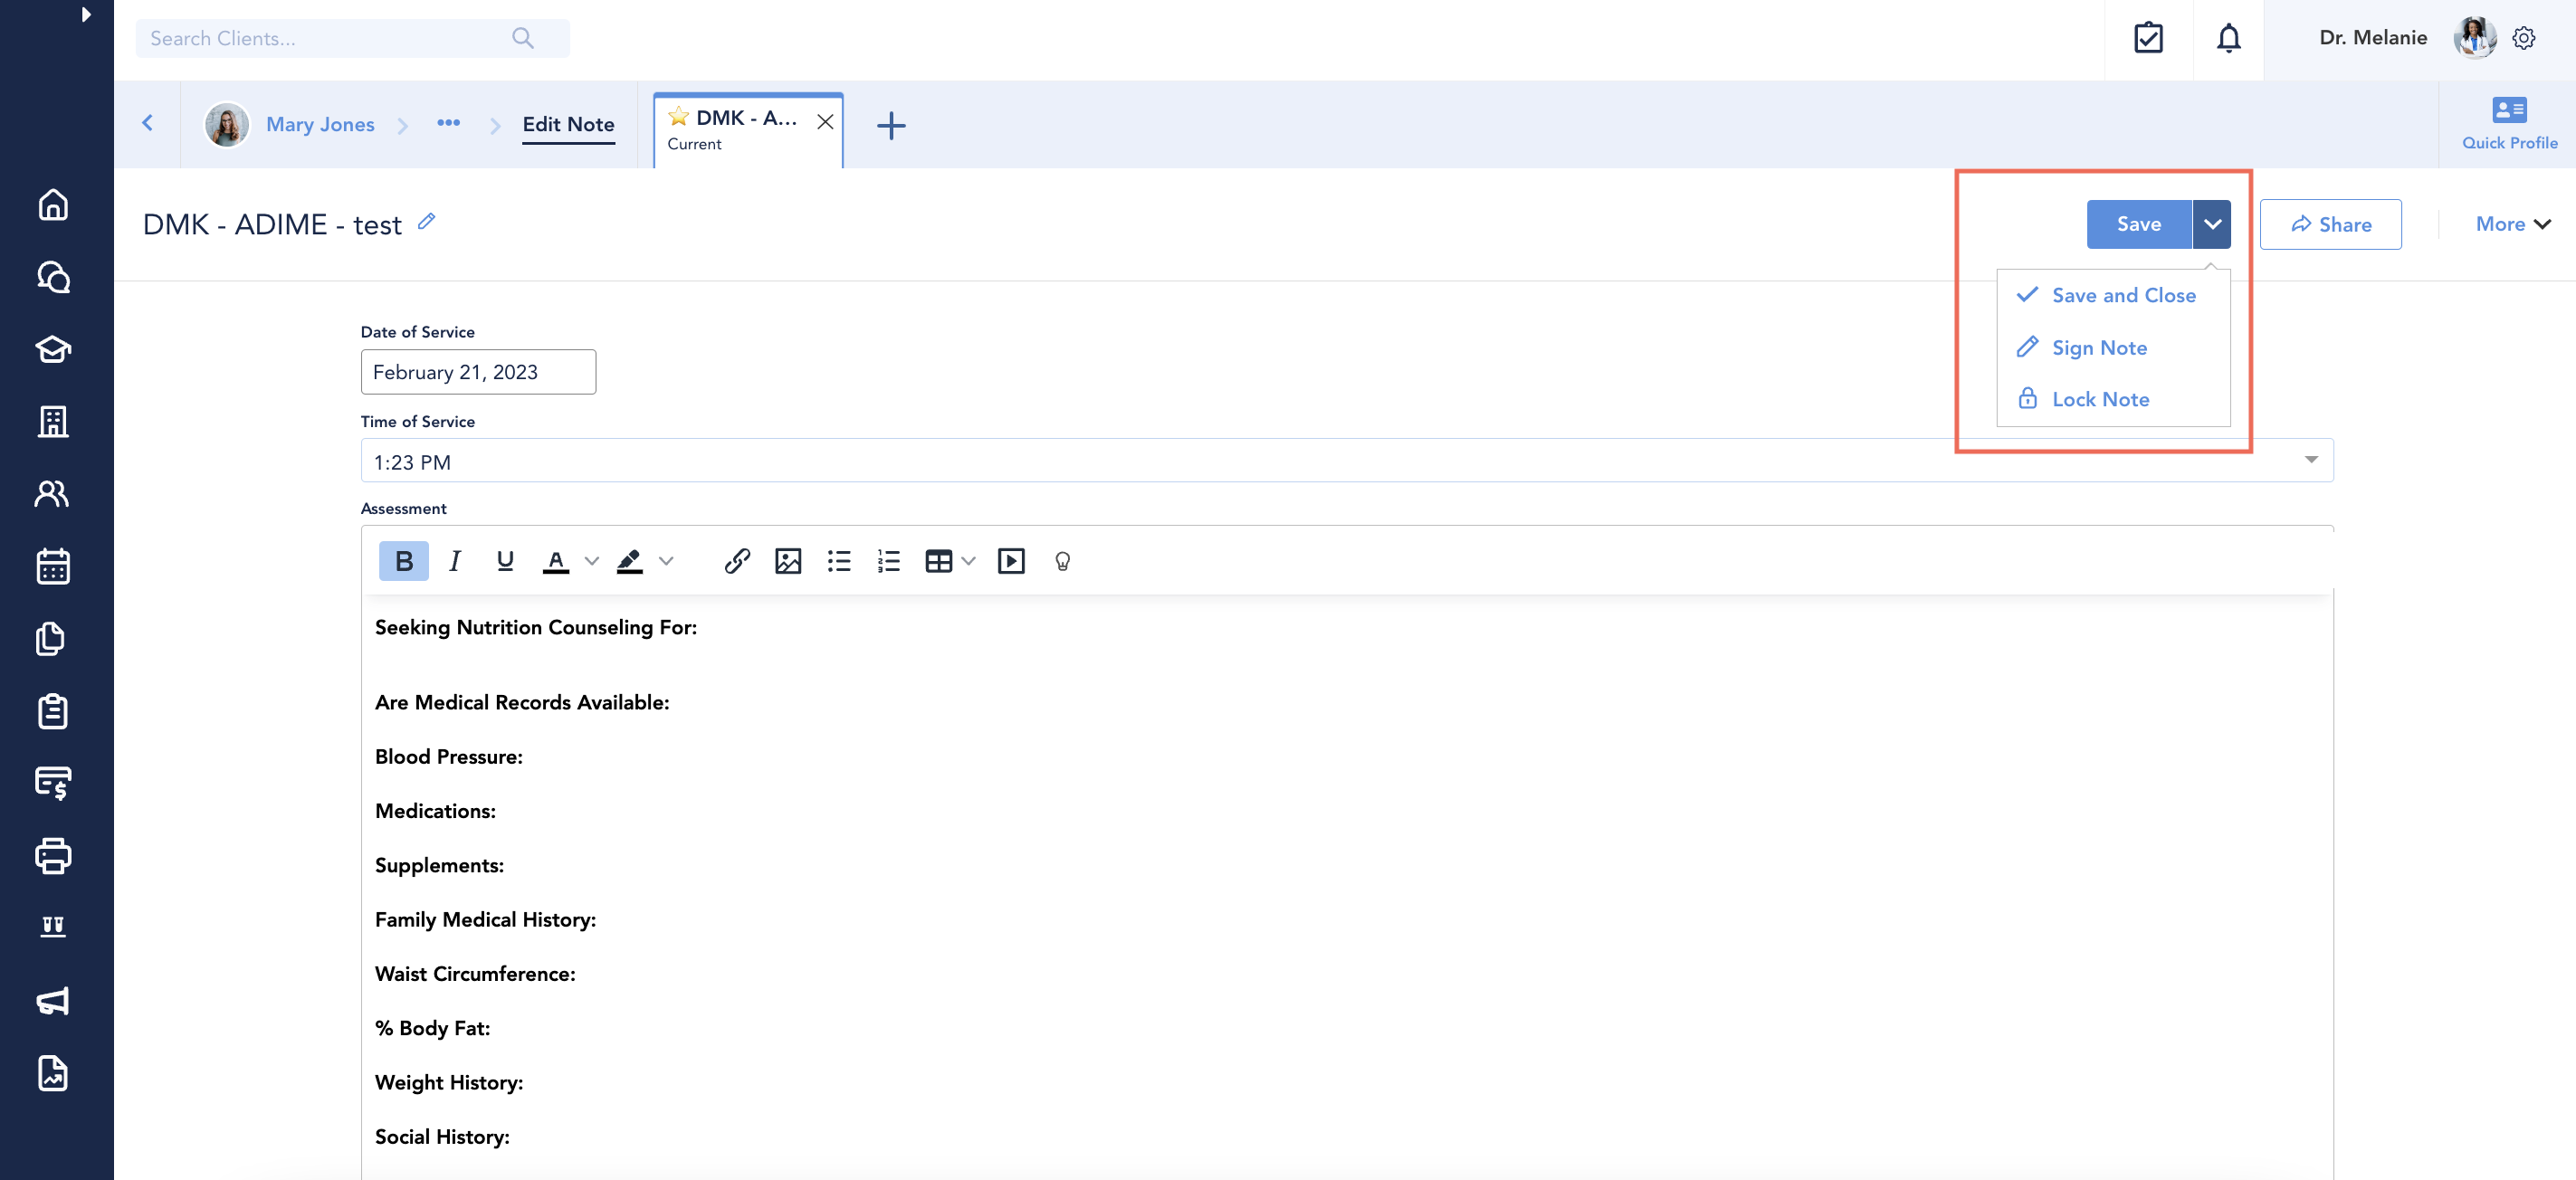Toggle underline formatting on
2576x1180 pixels.
click(505, 561)
